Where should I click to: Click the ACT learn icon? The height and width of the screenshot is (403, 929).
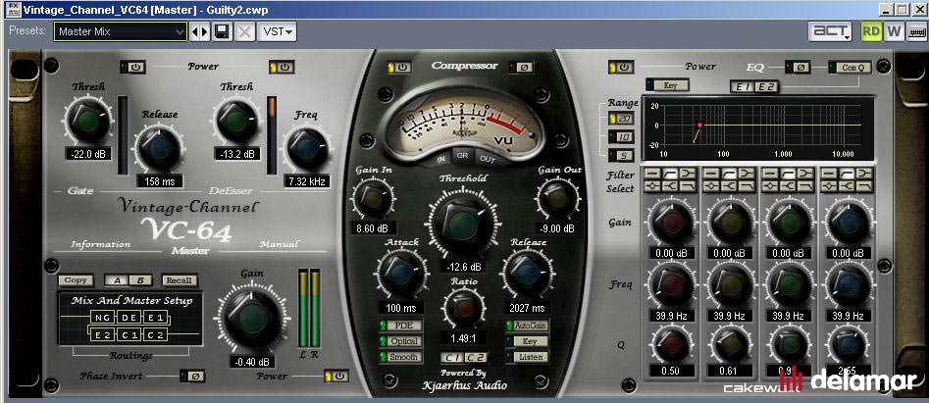coord(830,31)
